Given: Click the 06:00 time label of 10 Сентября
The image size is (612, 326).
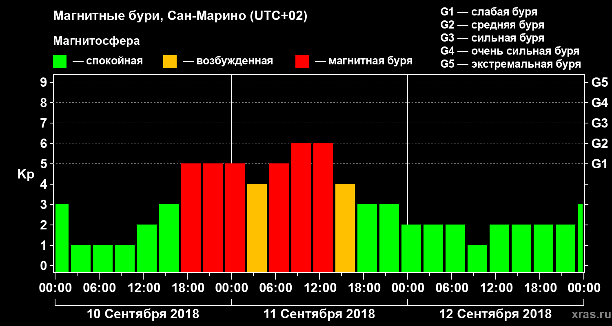Looking at the screenshot, I should tap(99, 288).
